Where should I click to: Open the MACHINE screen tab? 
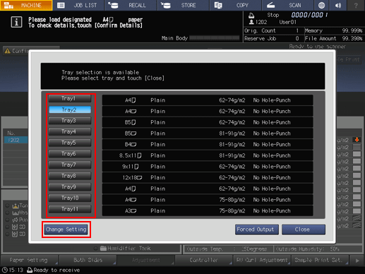(x=26, y=5)
